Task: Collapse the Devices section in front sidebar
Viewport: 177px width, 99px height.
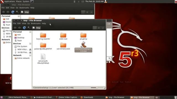Action: 30,43
